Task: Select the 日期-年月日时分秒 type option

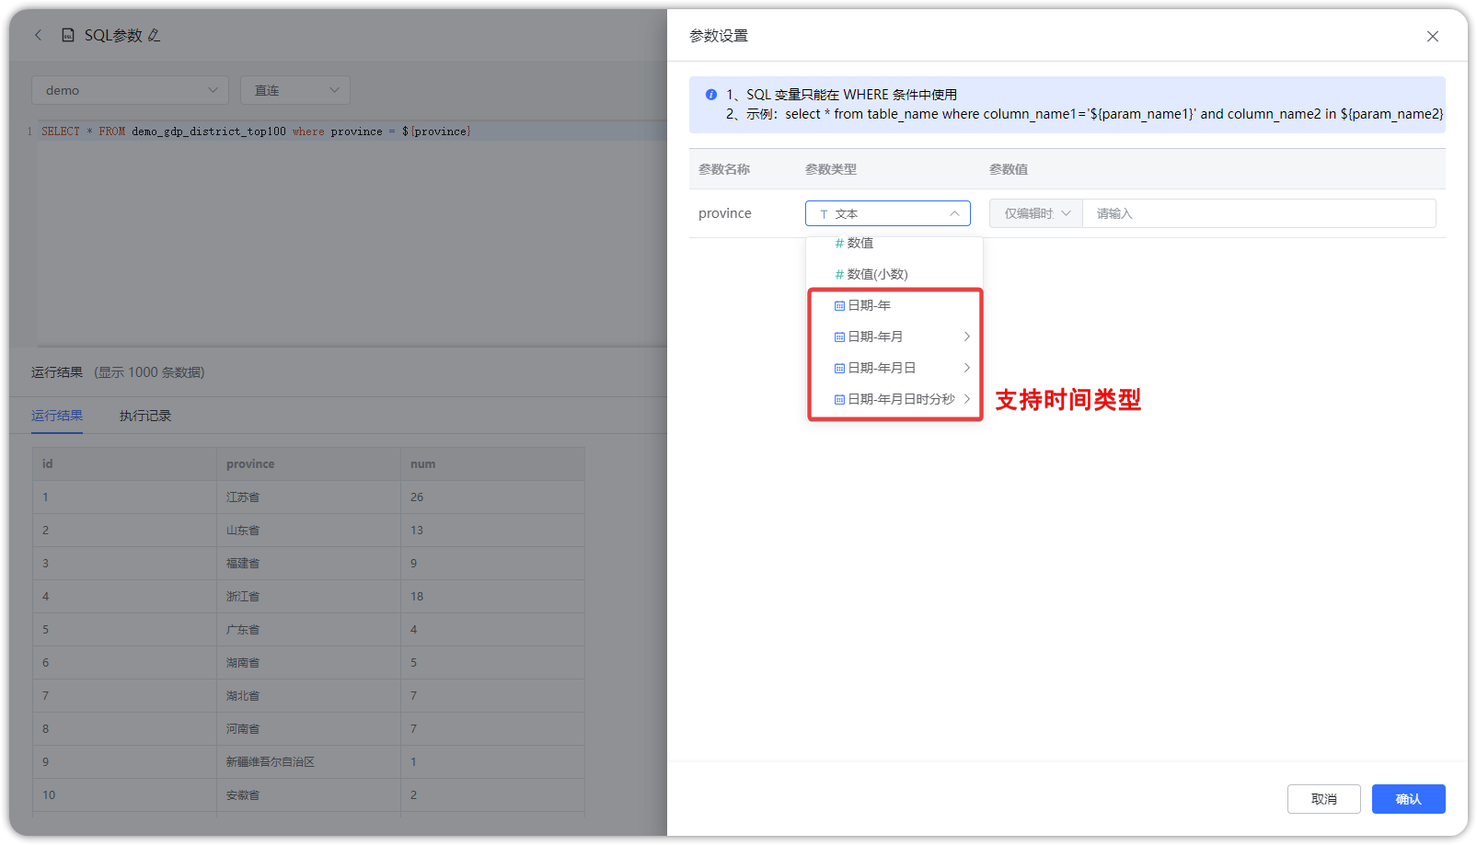Action: [x=894, y=399]
